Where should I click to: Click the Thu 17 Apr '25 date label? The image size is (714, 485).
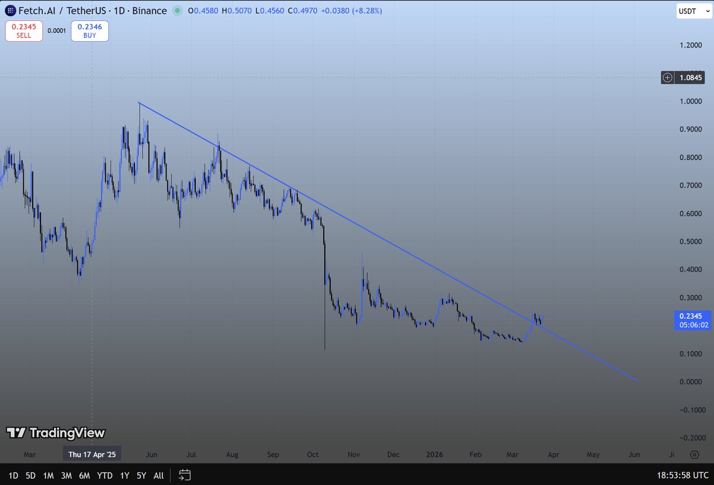coord(92,454)
